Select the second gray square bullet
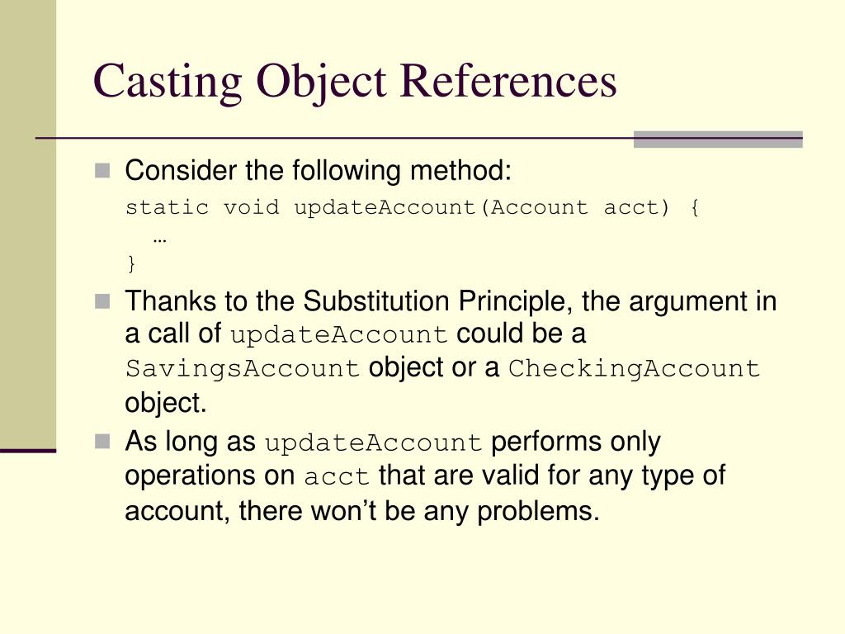This screenshot has height=634, width=845. point(102,301)
